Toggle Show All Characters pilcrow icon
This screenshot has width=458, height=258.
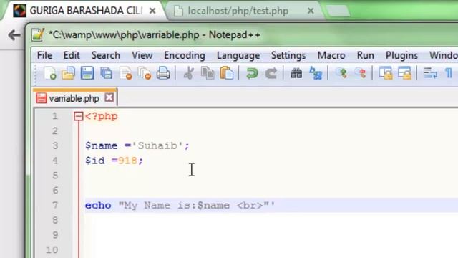[449, 73]
